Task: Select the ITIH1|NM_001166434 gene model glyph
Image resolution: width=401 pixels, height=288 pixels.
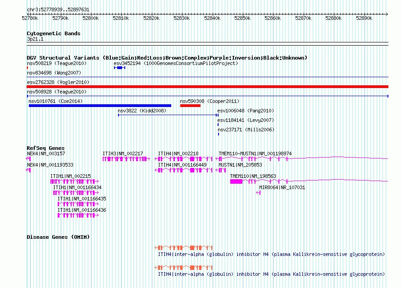Action: click(76, 193)
